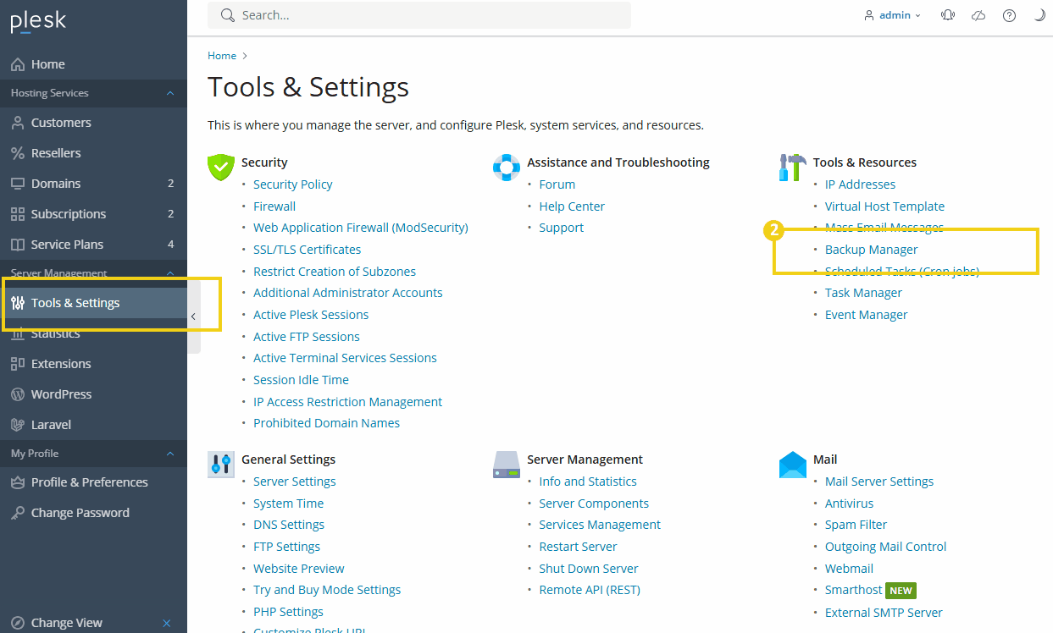Click the admin user icon

click(869, 15)
